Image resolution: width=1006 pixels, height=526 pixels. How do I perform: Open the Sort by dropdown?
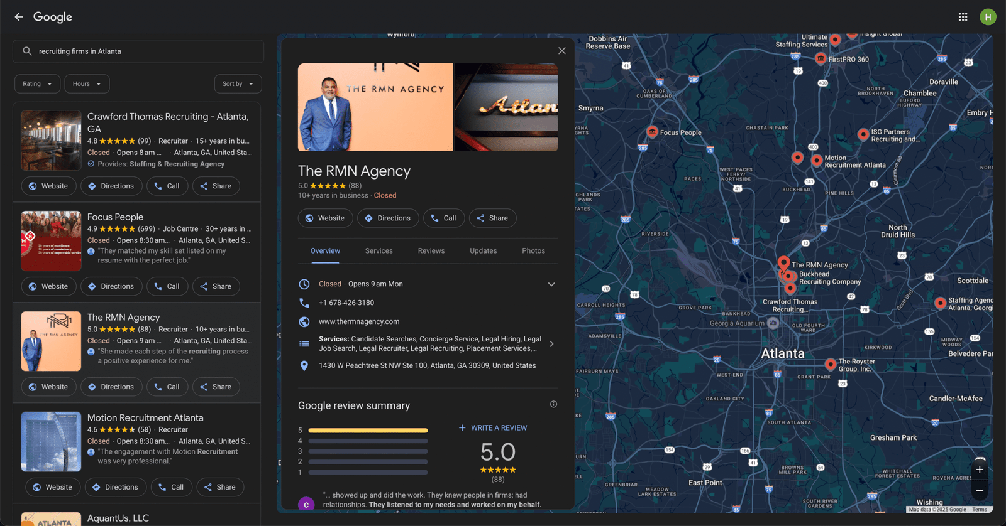coord(238,84)
